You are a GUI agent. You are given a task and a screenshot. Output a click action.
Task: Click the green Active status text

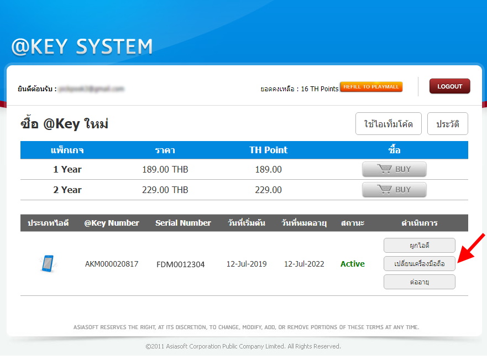pos(352,264)
